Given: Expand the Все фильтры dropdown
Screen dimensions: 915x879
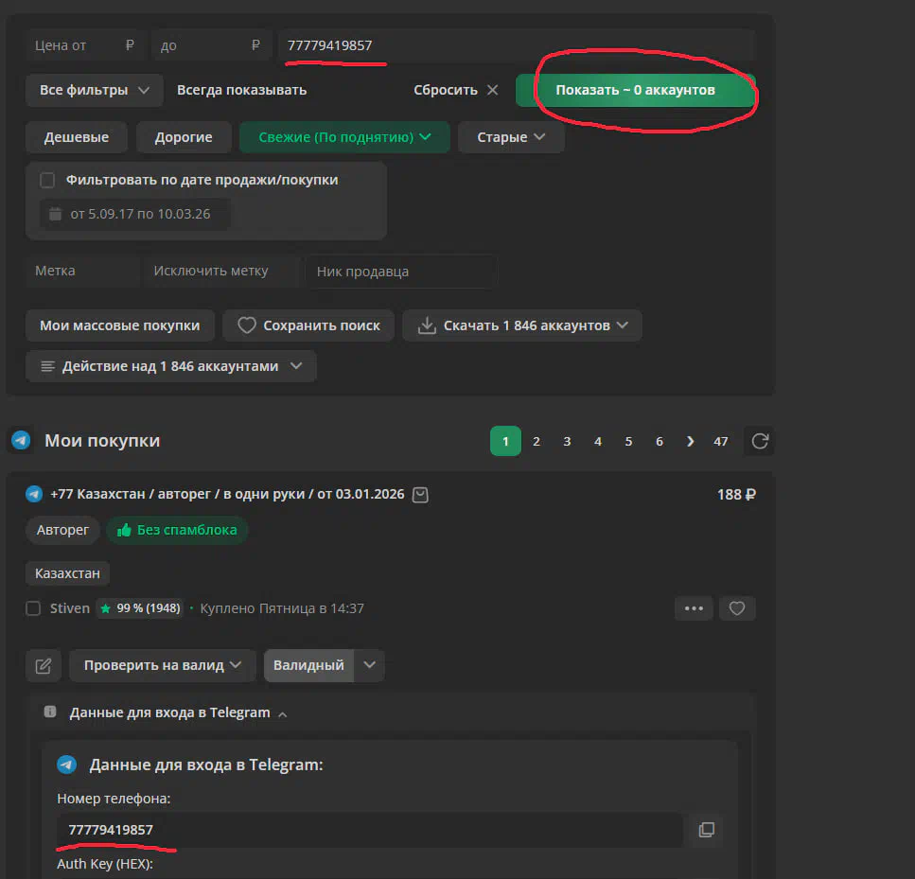Looking at the screenshot, I should (95, 90).
